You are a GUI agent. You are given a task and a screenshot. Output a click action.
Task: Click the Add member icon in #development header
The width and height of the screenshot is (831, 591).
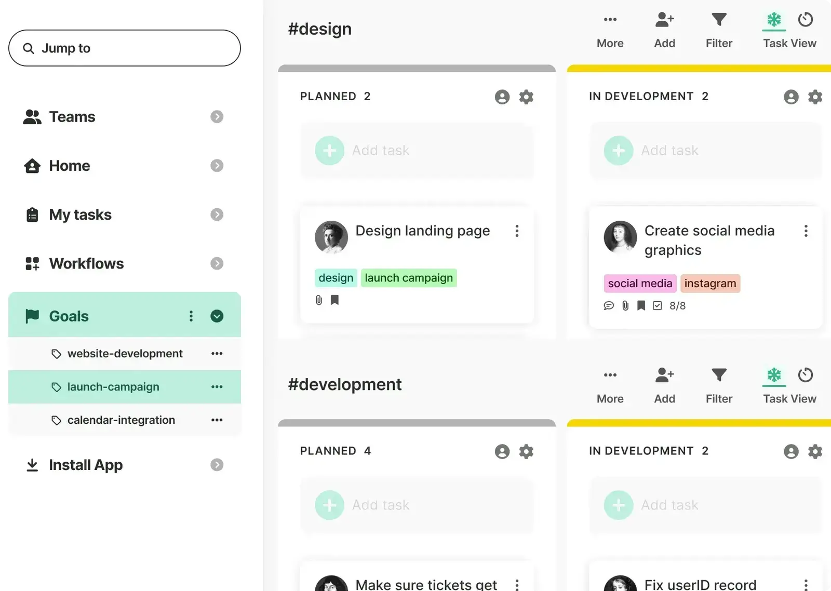pyautogui.click(x=664, y=375)
